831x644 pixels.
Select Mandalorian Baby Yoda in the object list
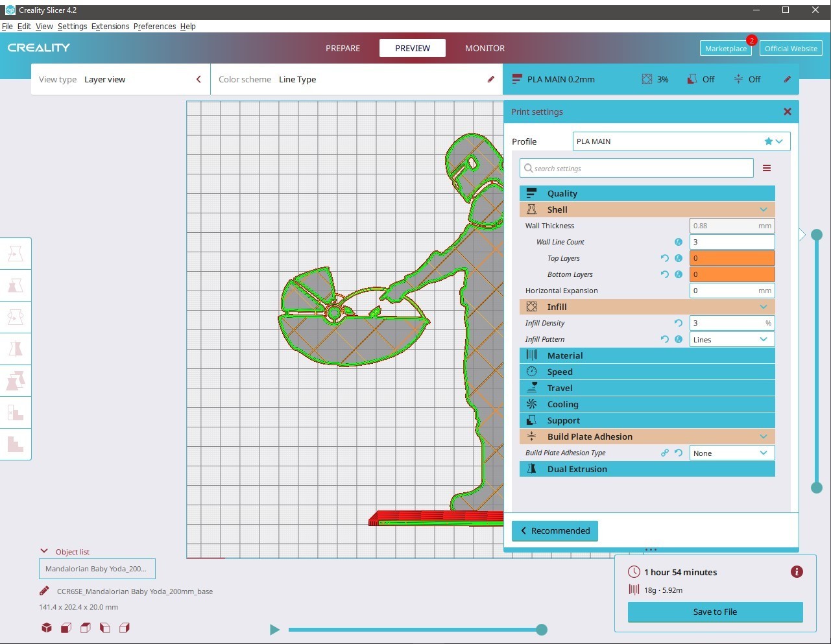(97, 569)
